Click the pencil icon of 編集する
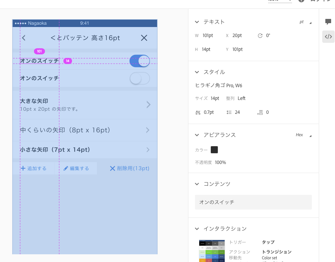The height and width of the screenshot is (262, 335). click(66, 169)
